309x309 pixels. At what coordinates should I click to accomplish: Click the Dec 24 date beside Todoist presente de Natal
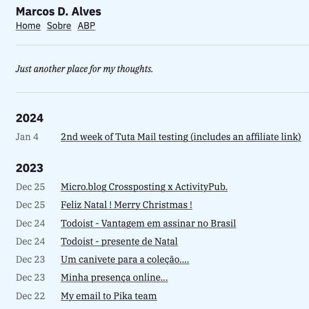(x=30, y=242)
